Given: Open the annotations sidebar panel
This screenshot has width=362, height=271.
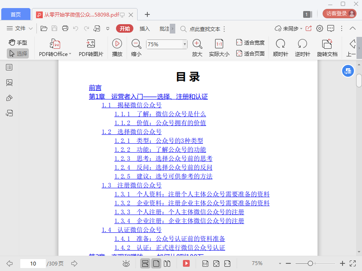Looking at the screenshot, I should (x=9, y=98).
